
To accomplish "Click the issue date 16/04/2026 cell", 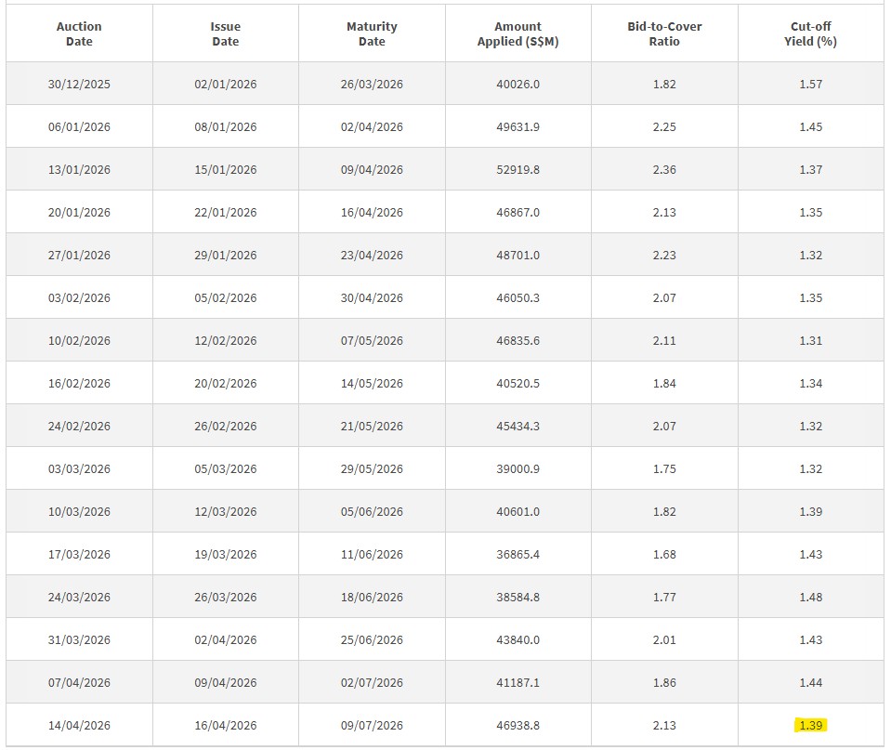I will [223, 724].
